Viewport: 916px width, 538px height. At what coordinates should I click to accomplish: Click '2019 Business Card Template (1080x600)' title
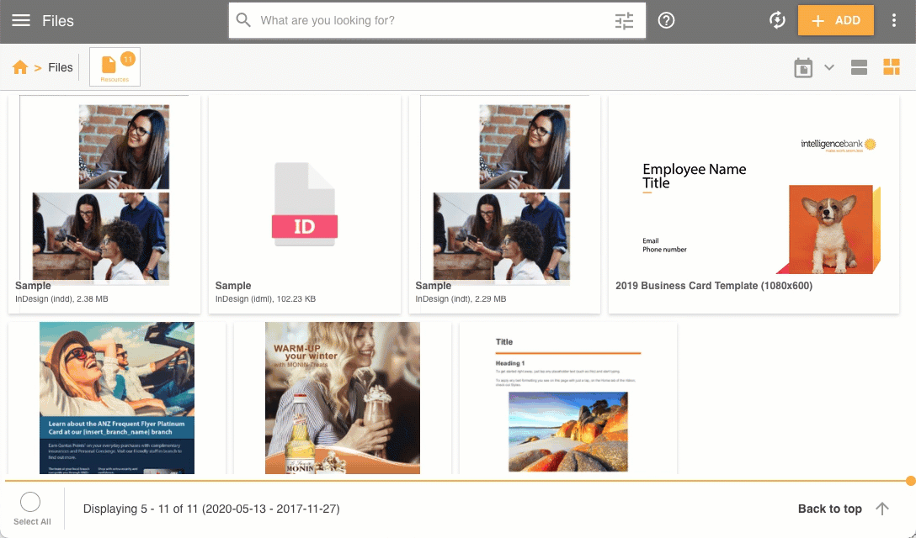(x=714, y=286)
